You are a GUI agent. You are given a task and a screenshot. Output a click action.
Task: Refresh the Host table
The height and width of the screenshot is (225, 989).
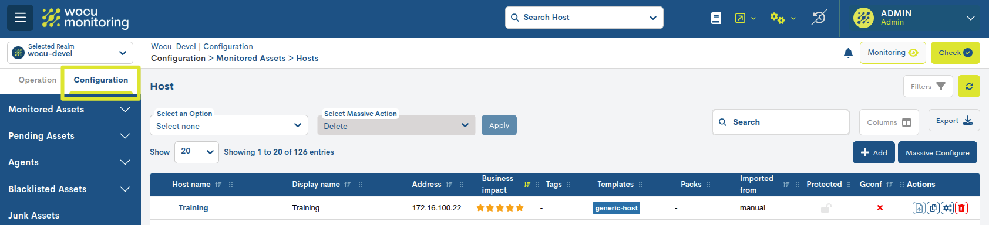969,86
